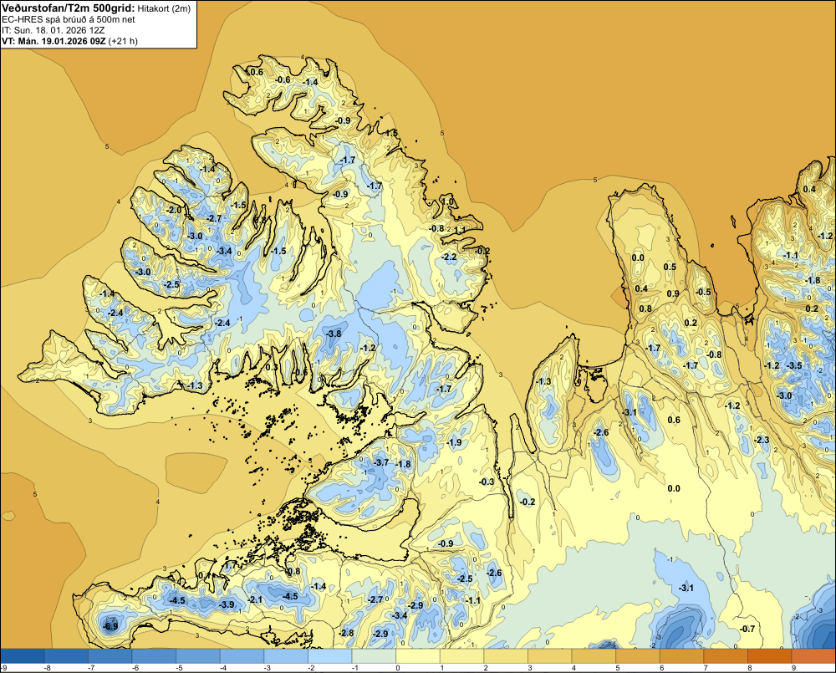The width and height of the screenshot is (836, 673).
Task: Click the -0.6 temperature value
Action: pyautogui.click(x=283, y=80)
